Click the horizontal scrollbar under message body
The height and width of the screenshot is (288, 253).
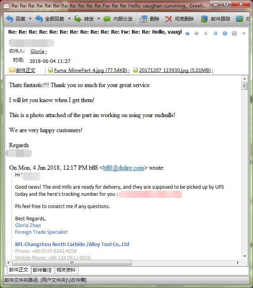[x=119, y=263]
